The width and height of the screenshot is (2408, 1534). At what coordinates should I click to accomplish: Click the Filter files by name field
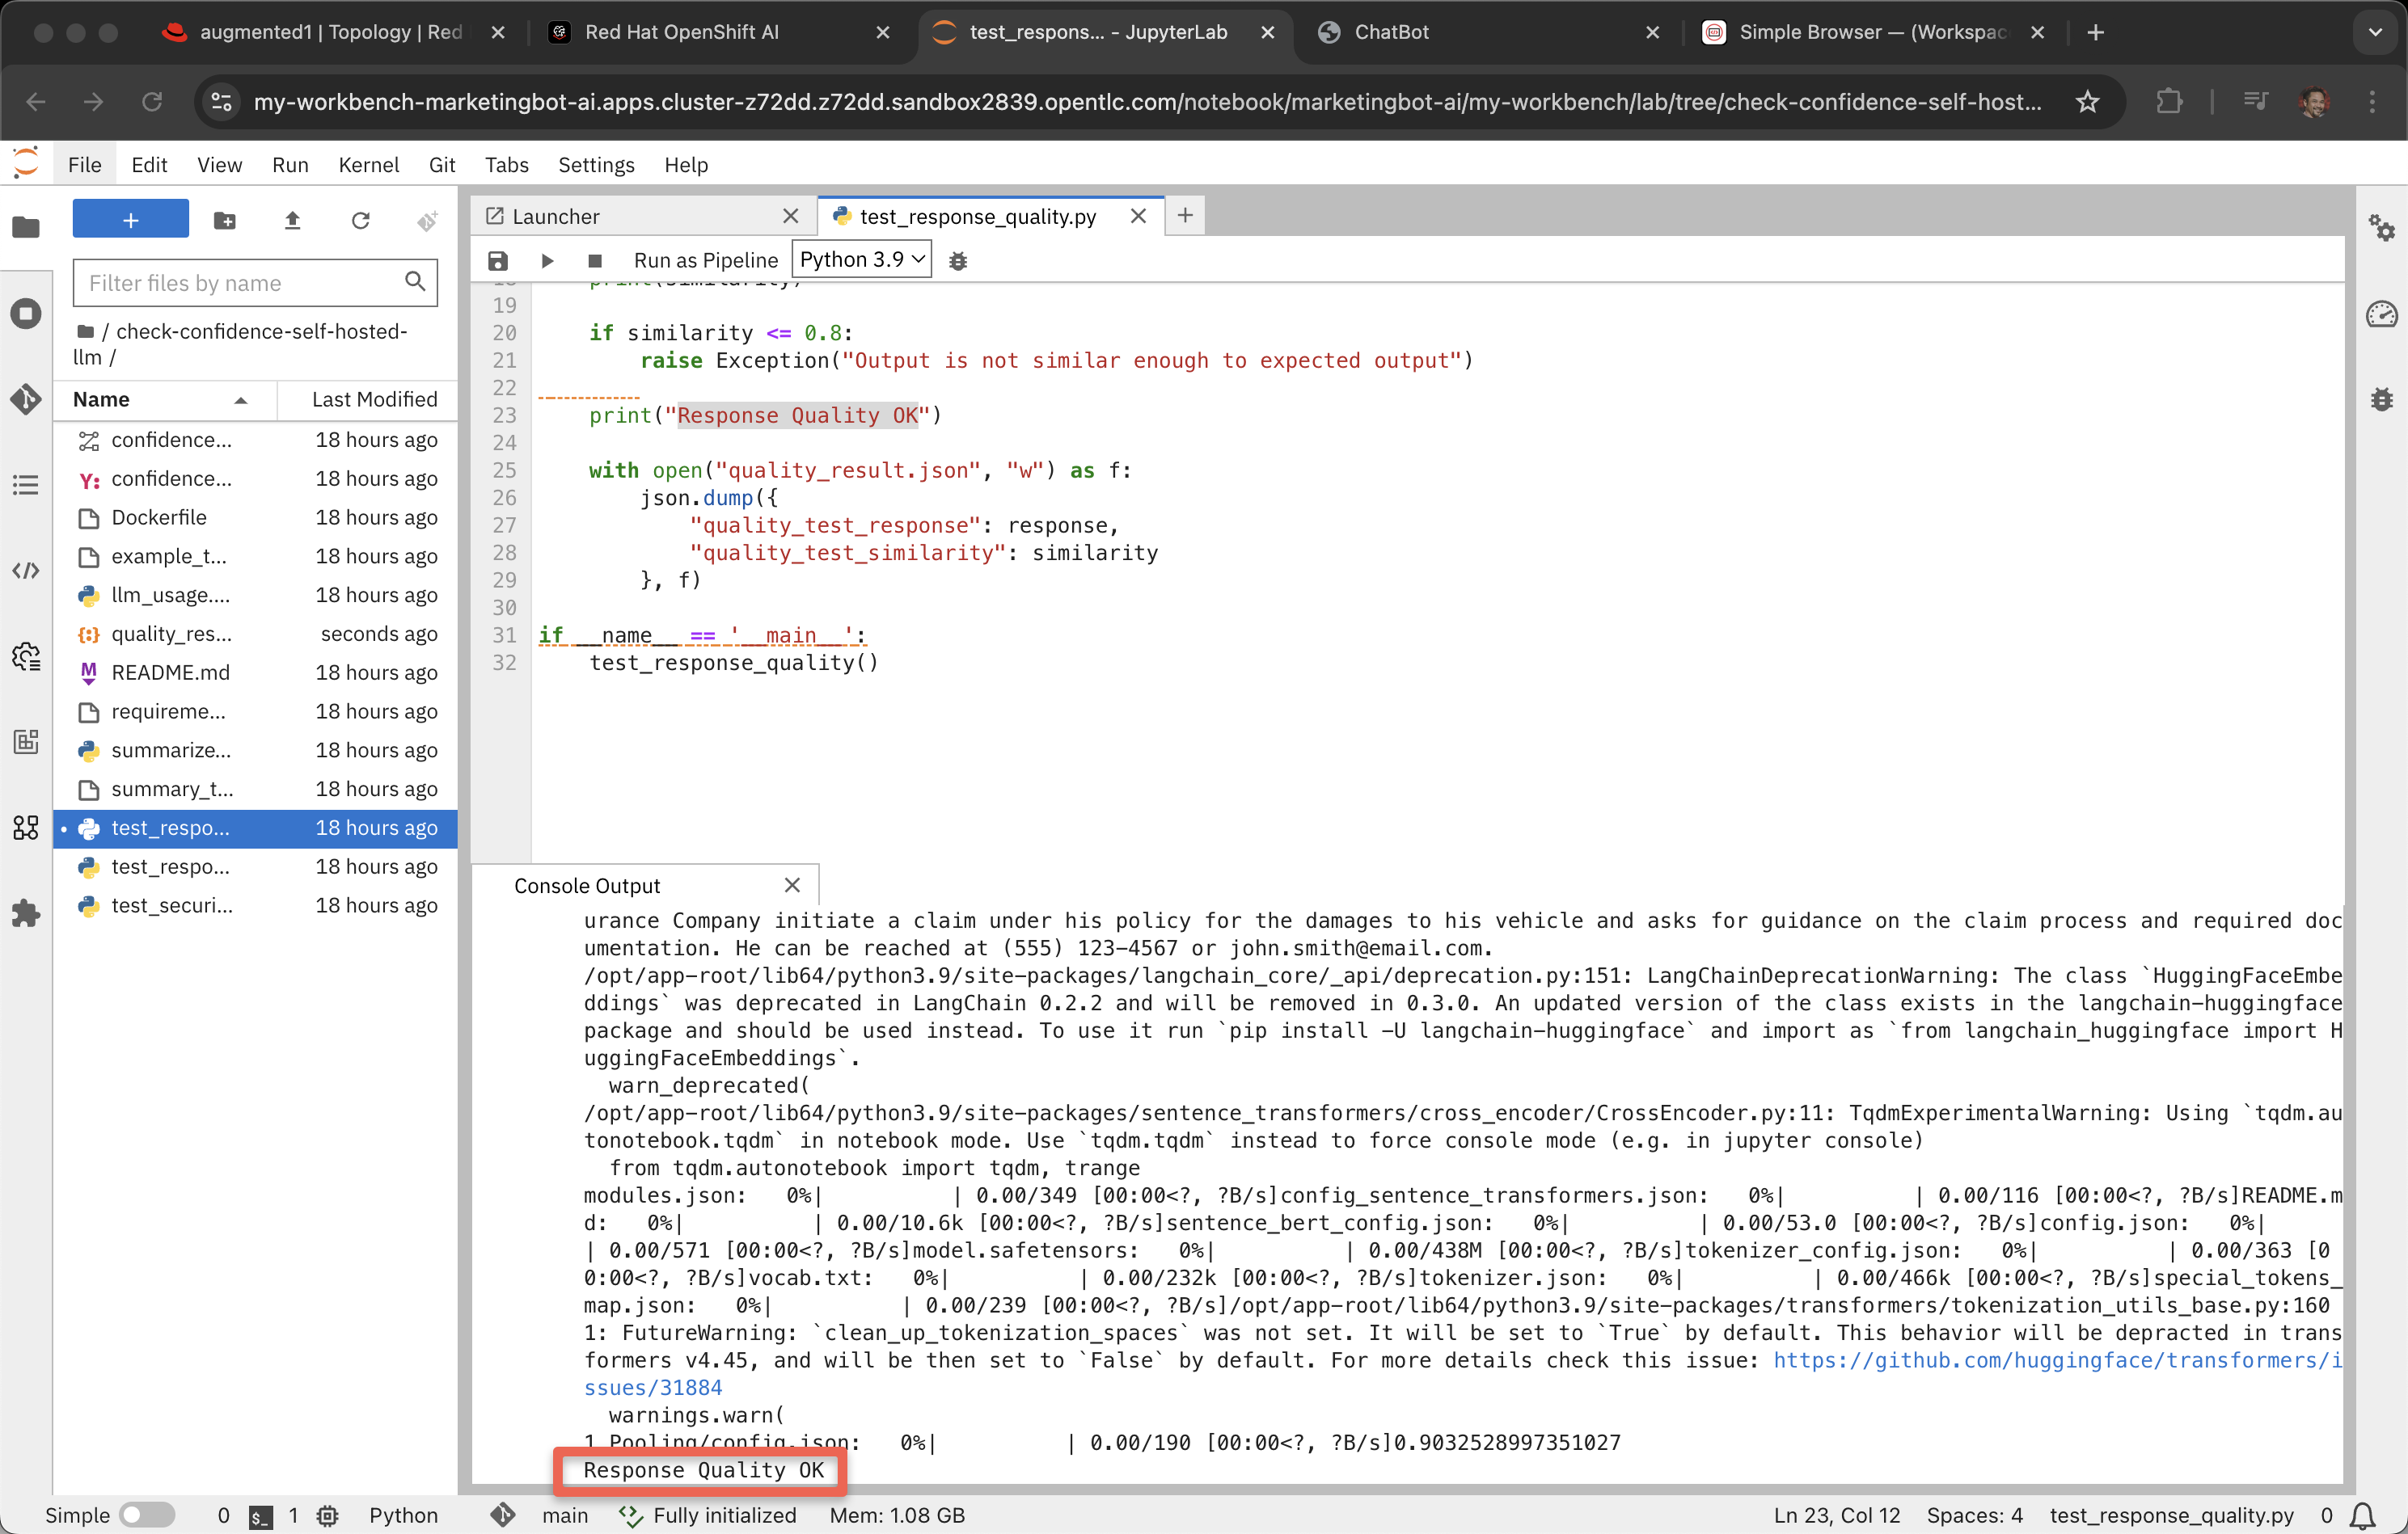point(242,283)
